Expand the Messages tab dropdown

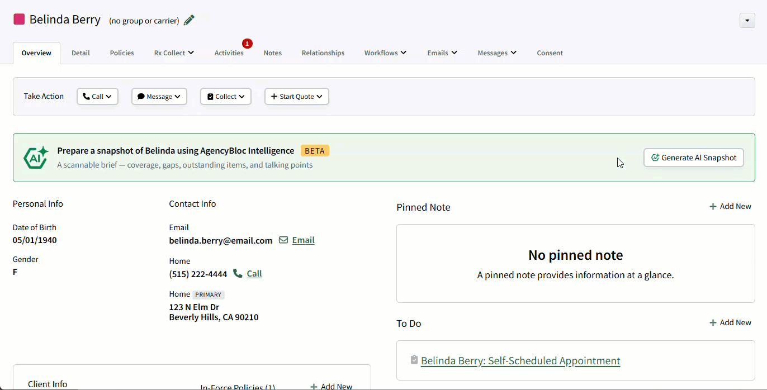tap(497, 53)
